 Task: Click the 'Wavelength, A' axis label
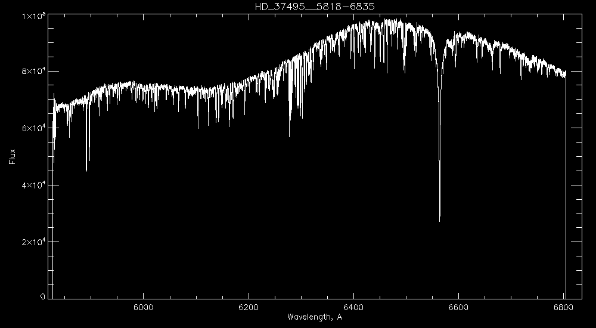(x=315, y=317)
